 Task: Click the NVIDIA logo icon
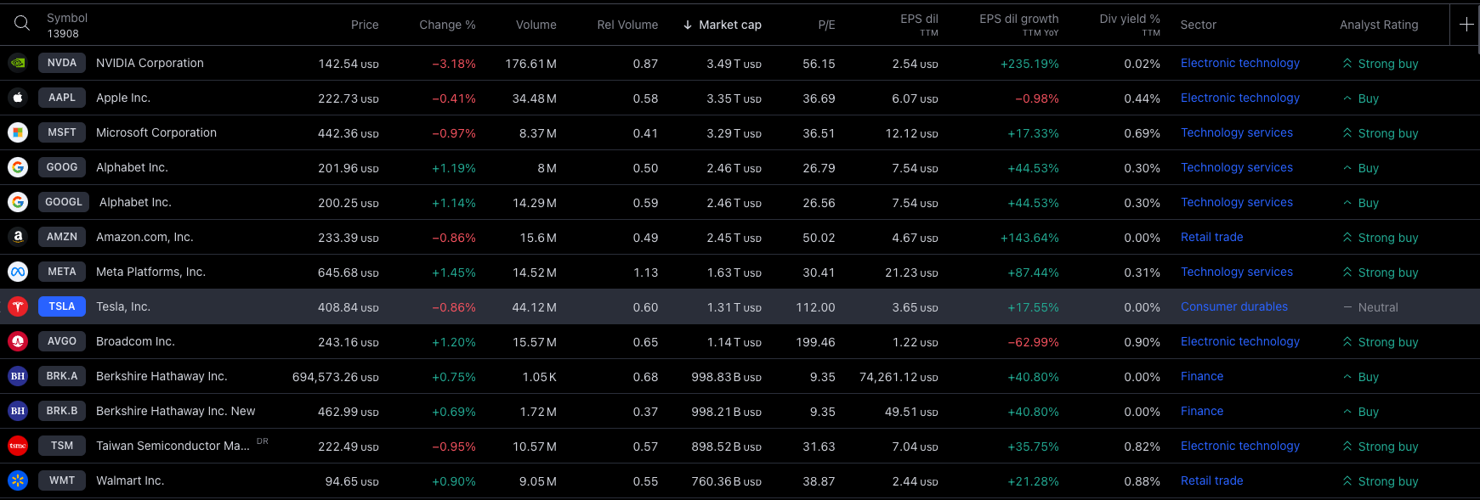tap(18, 63)
